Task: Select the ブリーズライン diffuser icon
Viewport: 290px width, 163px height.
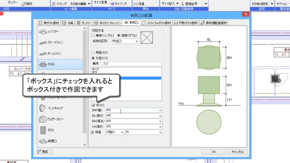Action: coord(43,43)
